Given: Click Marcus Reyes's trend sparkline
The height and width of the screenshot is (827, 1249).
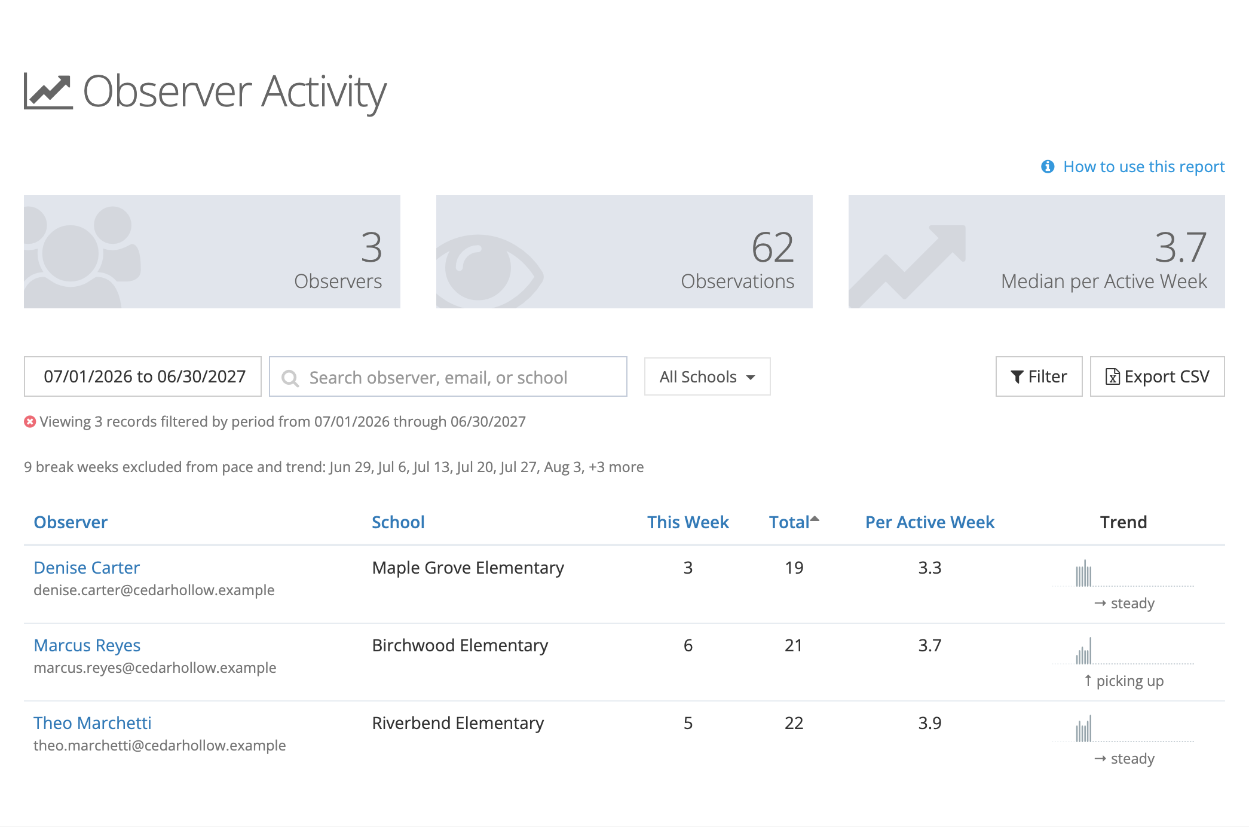Looking at the screenshot, I should (1123, 651).
